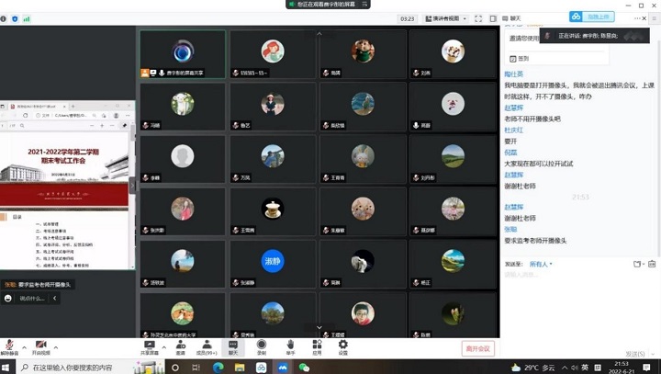The width and height of the screenshot is (661, 374).
Task: Click the 共享屏幕 share screen icon
Action: (x=150, y=346)
